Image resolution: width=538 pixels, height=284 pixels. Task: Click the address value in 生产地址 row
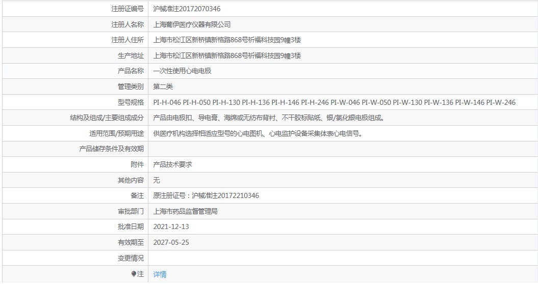[227, 55]
